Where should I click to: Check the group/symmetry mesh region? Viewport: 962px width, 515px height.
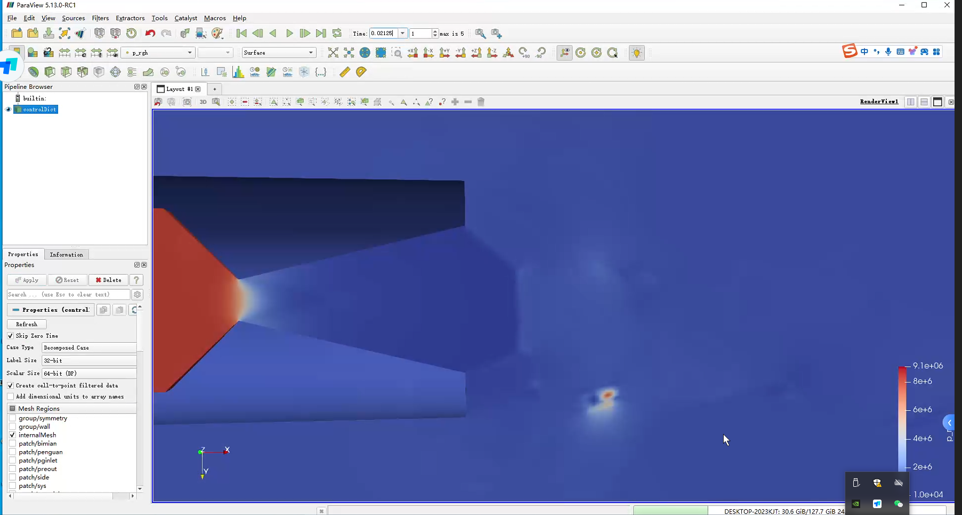tap(12, 418)
